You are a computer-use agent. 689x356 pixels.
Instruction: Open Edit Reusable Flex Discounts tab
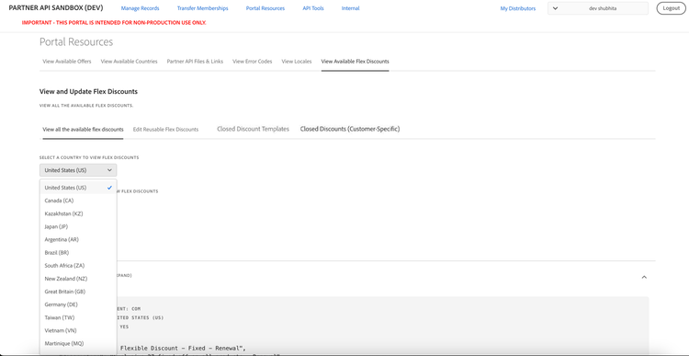click(x=165, y=130)
